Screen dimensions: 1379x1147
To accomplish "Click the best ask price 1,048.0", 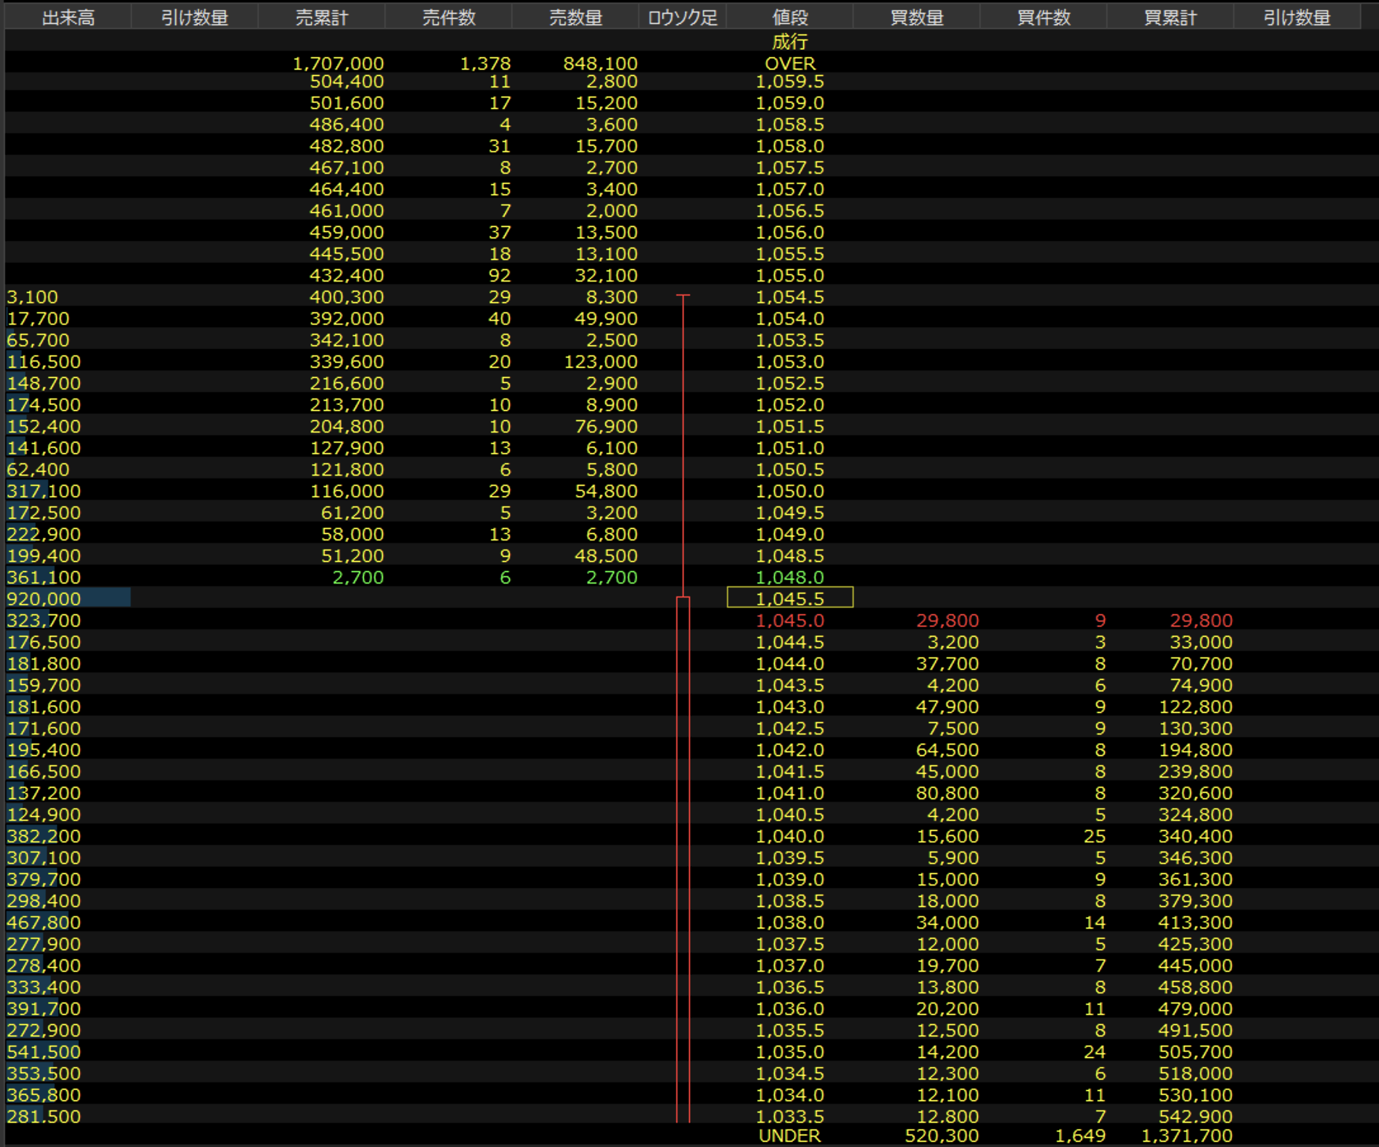I will (789, 577).
